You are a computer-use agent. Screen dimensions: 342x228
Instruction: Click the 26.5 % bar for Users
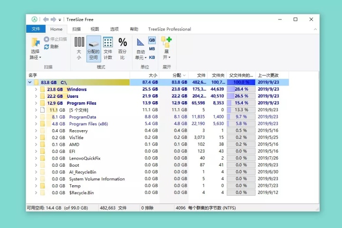coord(241,96)
